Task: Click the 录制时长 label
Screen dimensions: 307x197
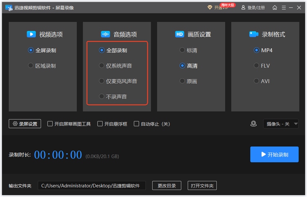Action: click(x=20, y=155)
